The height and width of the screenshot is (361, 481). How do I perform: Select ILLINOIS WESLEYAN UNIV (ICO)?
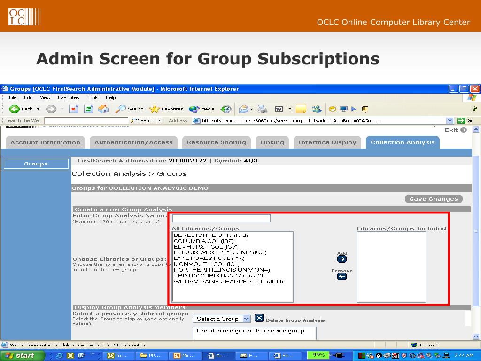pyautogui.click(x=220, y=252)
